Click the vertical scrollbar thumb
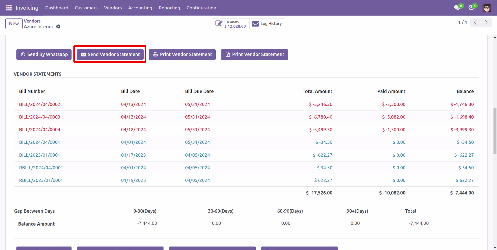The height and width of the screenshot is (250, 497). tap(495, 131)
